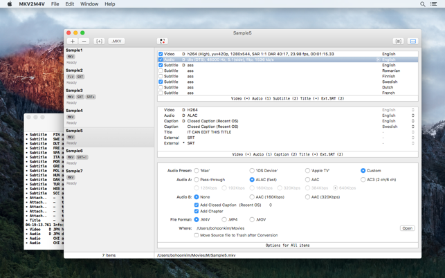Select Sample7 in the file list
This screenshot has height=278, width=445.
pyautogui.click(x=109, y=177)
